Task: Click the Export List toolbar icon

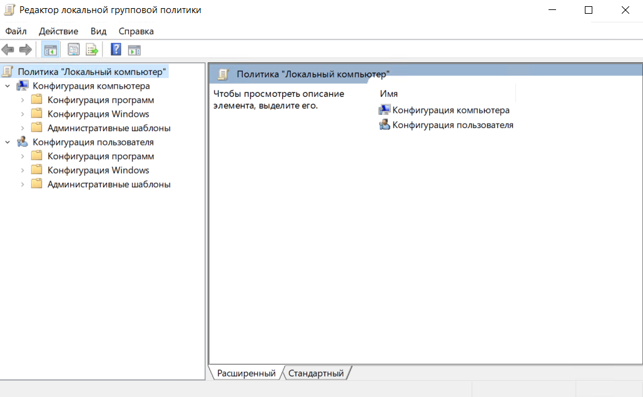Action: (92, 49)
